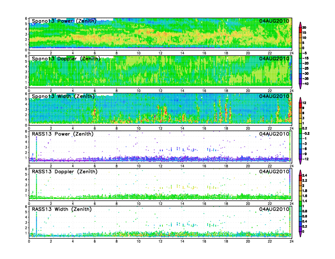Click the hour 2 tick below RASS13 Doppler panel

(51, 204)
